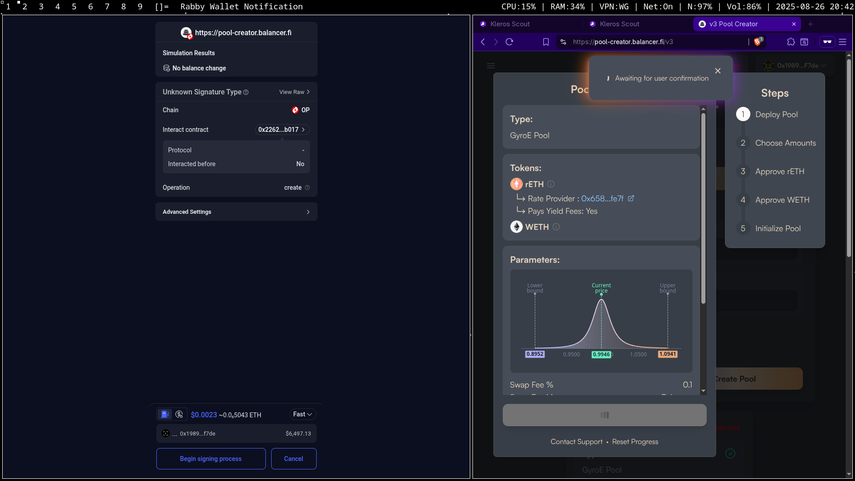Click the OP chain logo icon
Screen dimensions: 855x481
pyautogui.click(x=295, y=110)
